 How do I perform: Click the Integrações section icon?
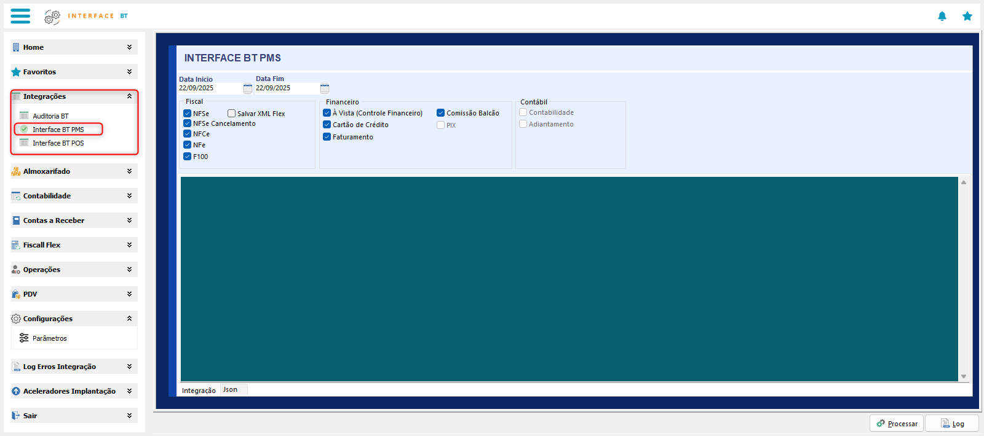16,96
